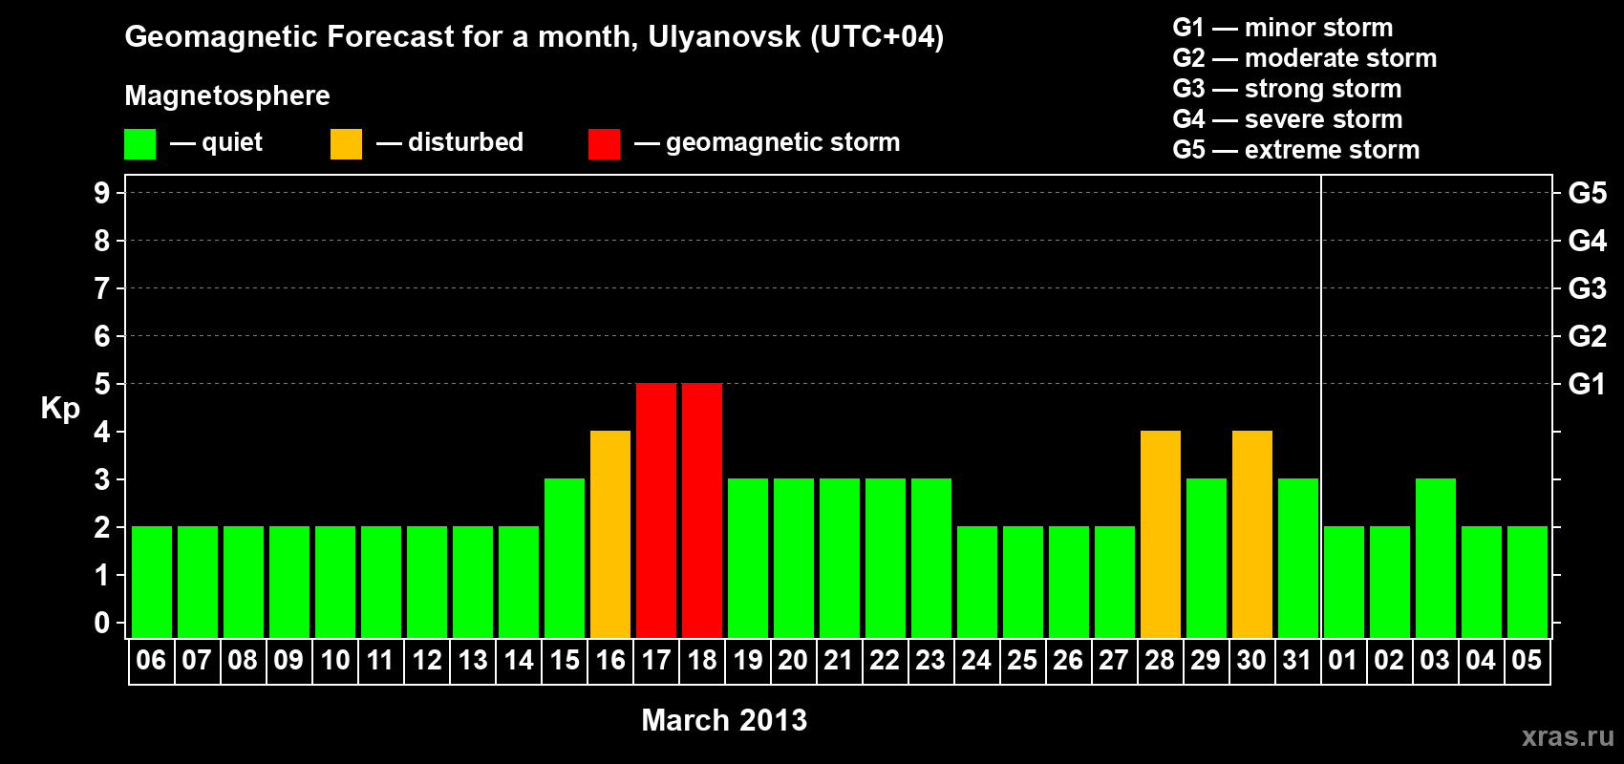Select the green bar for April 03
1624x764 pixels.
coord(1436,559)
